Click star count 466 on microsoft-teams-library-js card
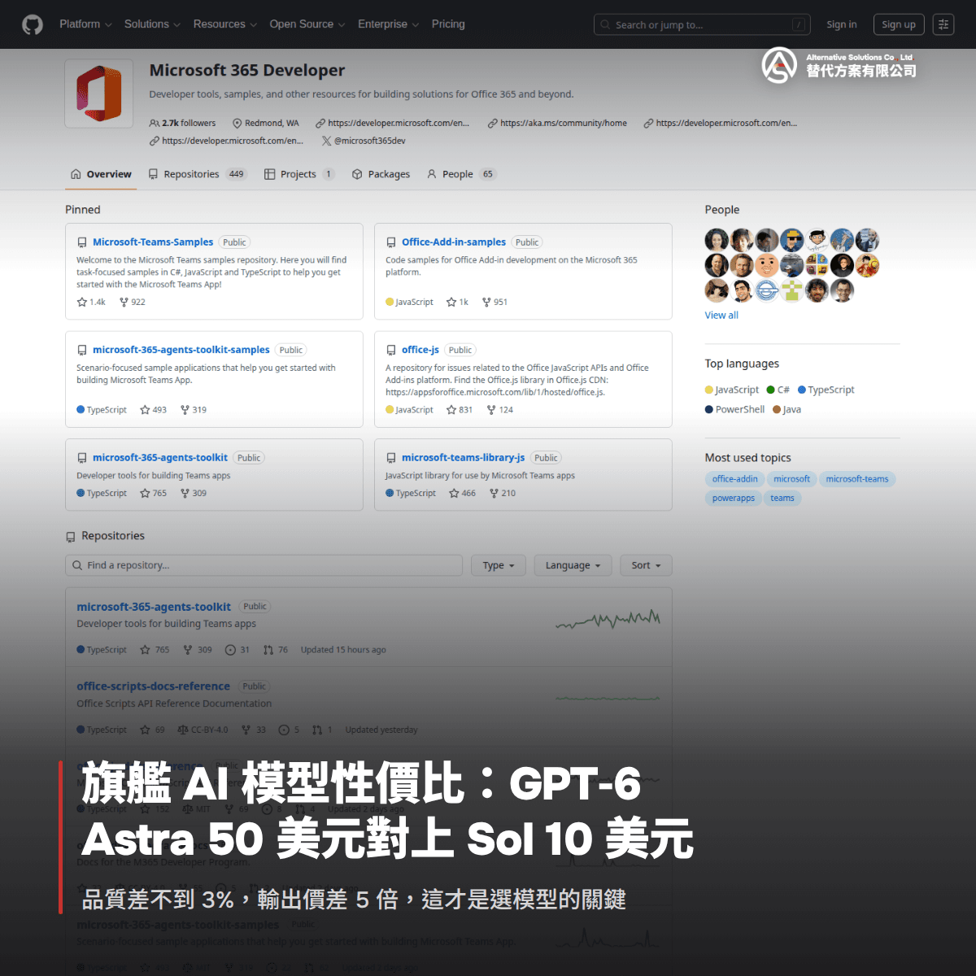The image size is (976, 976). tap(463, 493)
